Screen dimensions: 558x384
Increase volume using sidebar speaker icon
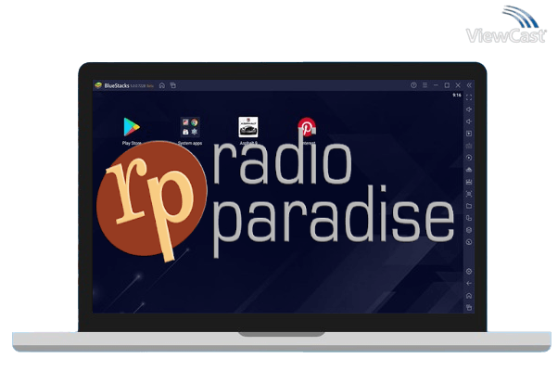(469, 109)
